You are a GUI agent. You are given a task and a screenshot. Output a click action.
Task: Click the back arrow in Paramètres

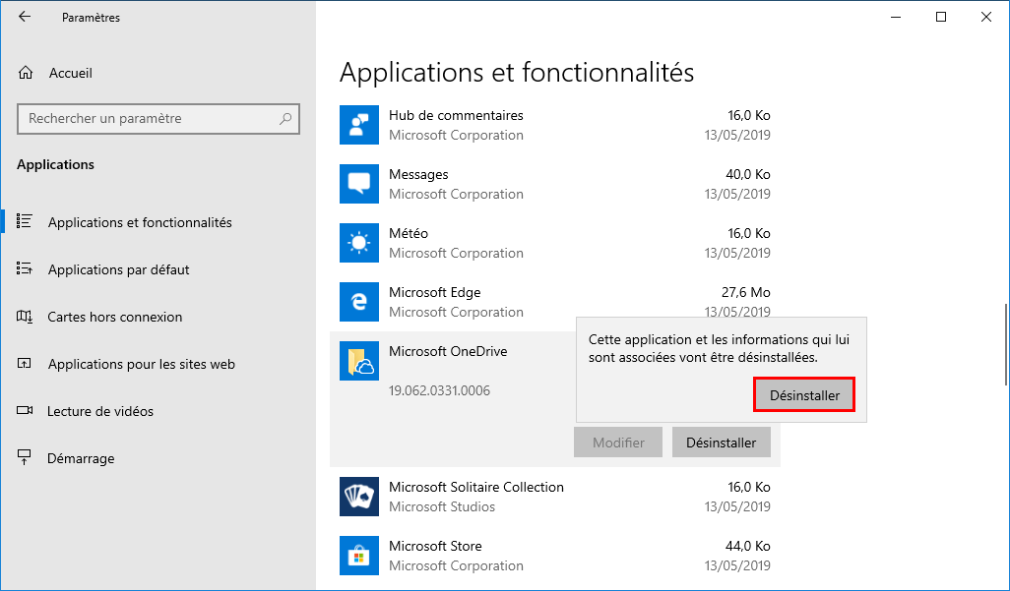[x=25, y=17]
